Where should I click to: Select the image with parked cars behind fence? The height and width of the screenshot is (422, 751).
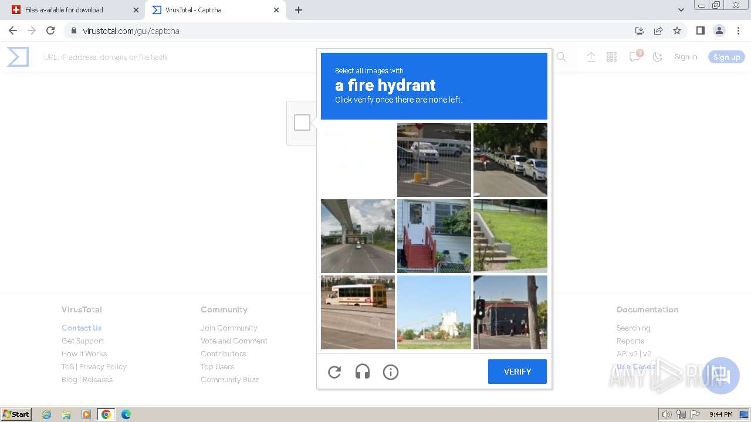tap(434, 160)
